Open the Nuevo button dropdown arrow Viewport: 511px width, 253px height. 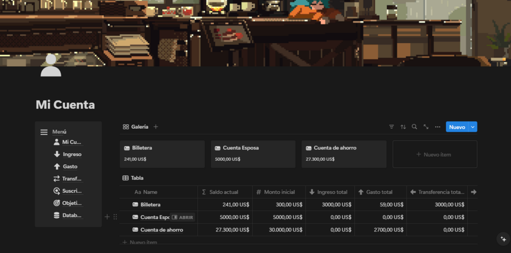473,127
